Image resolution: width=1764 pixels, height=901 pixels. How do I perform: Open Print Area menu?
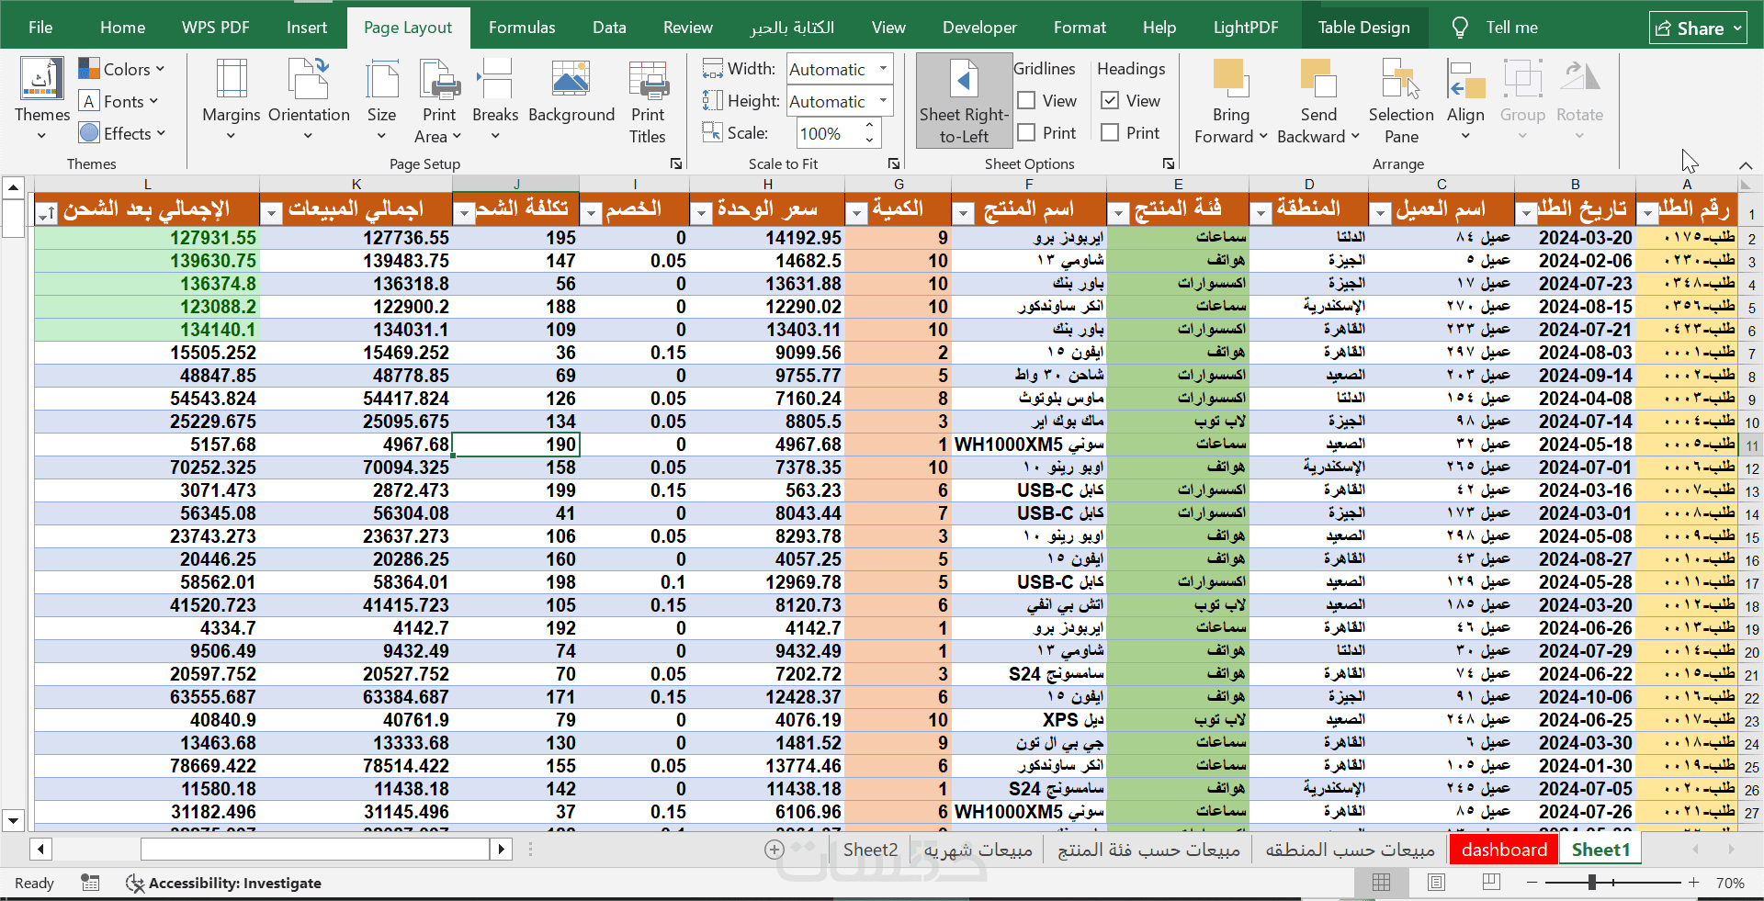click(x=438, y=100)
